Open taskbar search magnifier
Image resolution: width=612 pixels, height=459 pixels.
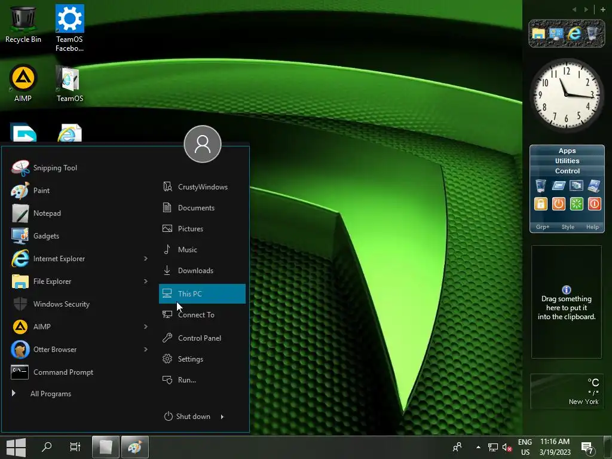47,447
